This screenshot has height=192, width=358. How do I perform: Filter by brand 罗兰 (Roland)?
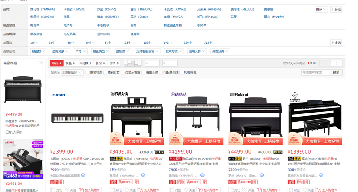[x=107, y=9]
